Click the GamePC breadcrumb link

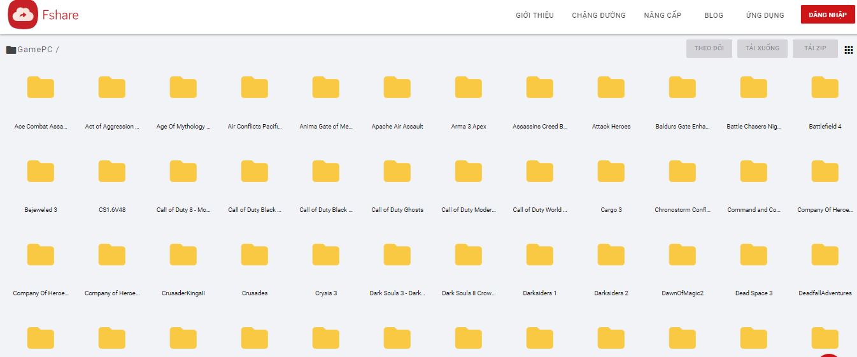[x=35, y=50]
